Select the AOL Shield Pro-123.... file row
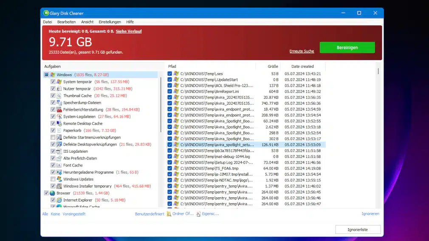 [x=246, y=86]
